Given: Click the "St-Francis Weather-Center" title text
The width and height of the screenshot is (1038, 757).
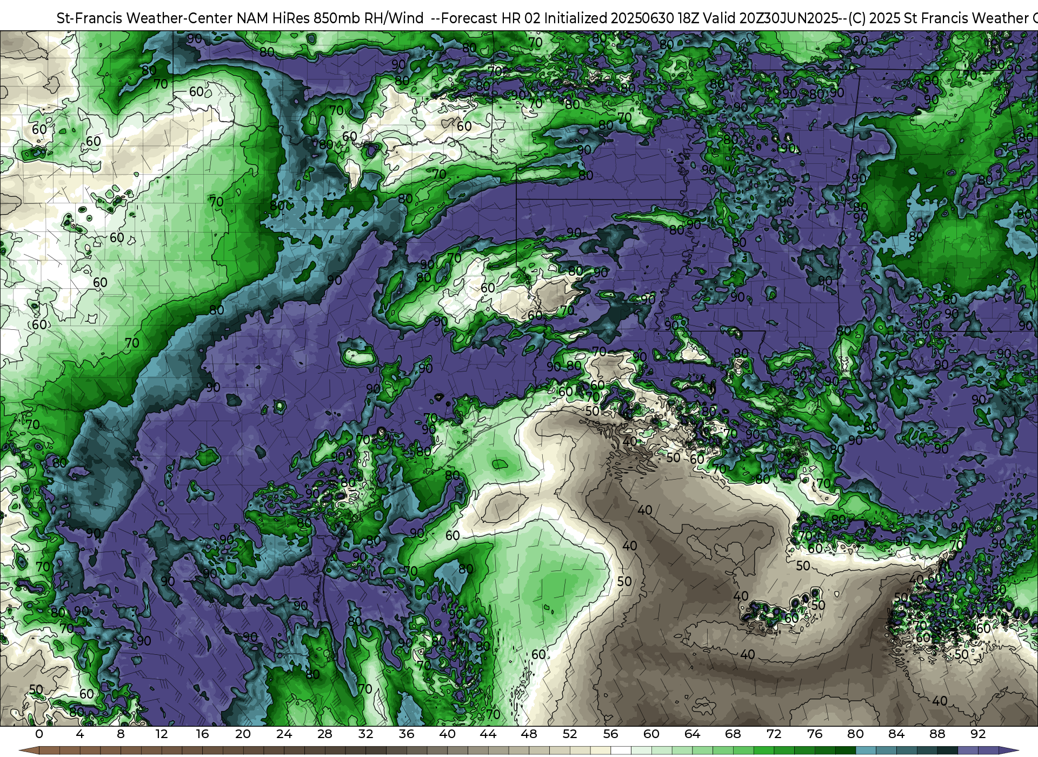Looking at the screenshot, I should [x=144, y=18].
